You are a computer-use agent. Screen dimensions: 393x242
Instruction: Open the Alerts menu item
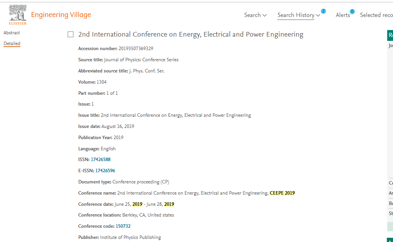tap(342, 15)
